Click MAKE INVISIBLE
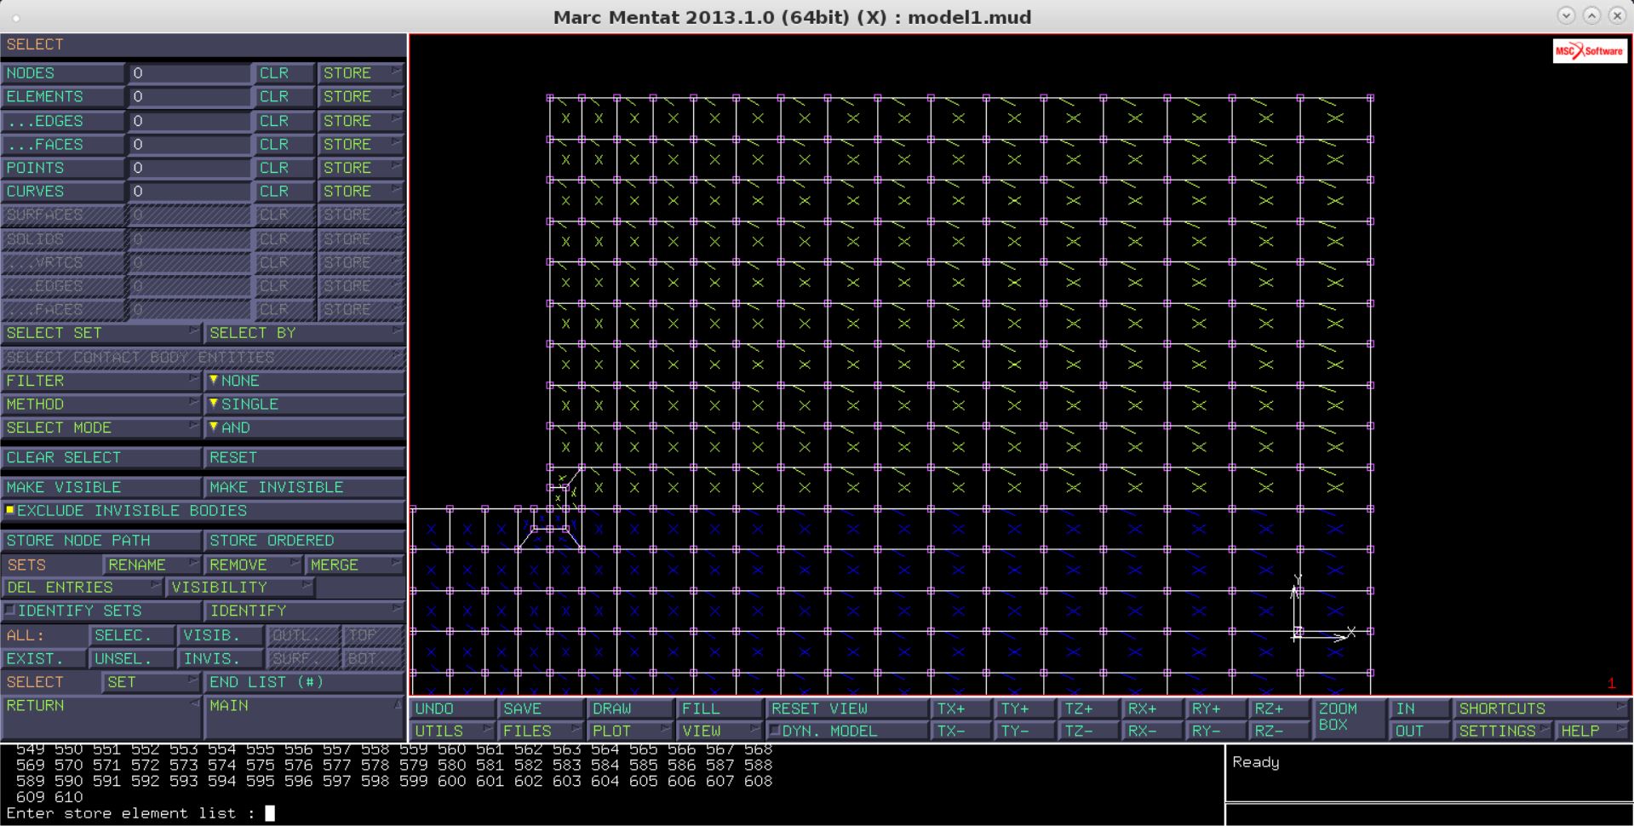This screenshot has width=1634, height=826. pos(304,487)
